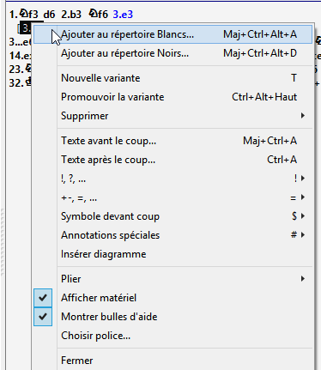This screenshot has width=321, height=370.
Task: Open Symbole devant coup submenu
Action: [x=173, y=216]
